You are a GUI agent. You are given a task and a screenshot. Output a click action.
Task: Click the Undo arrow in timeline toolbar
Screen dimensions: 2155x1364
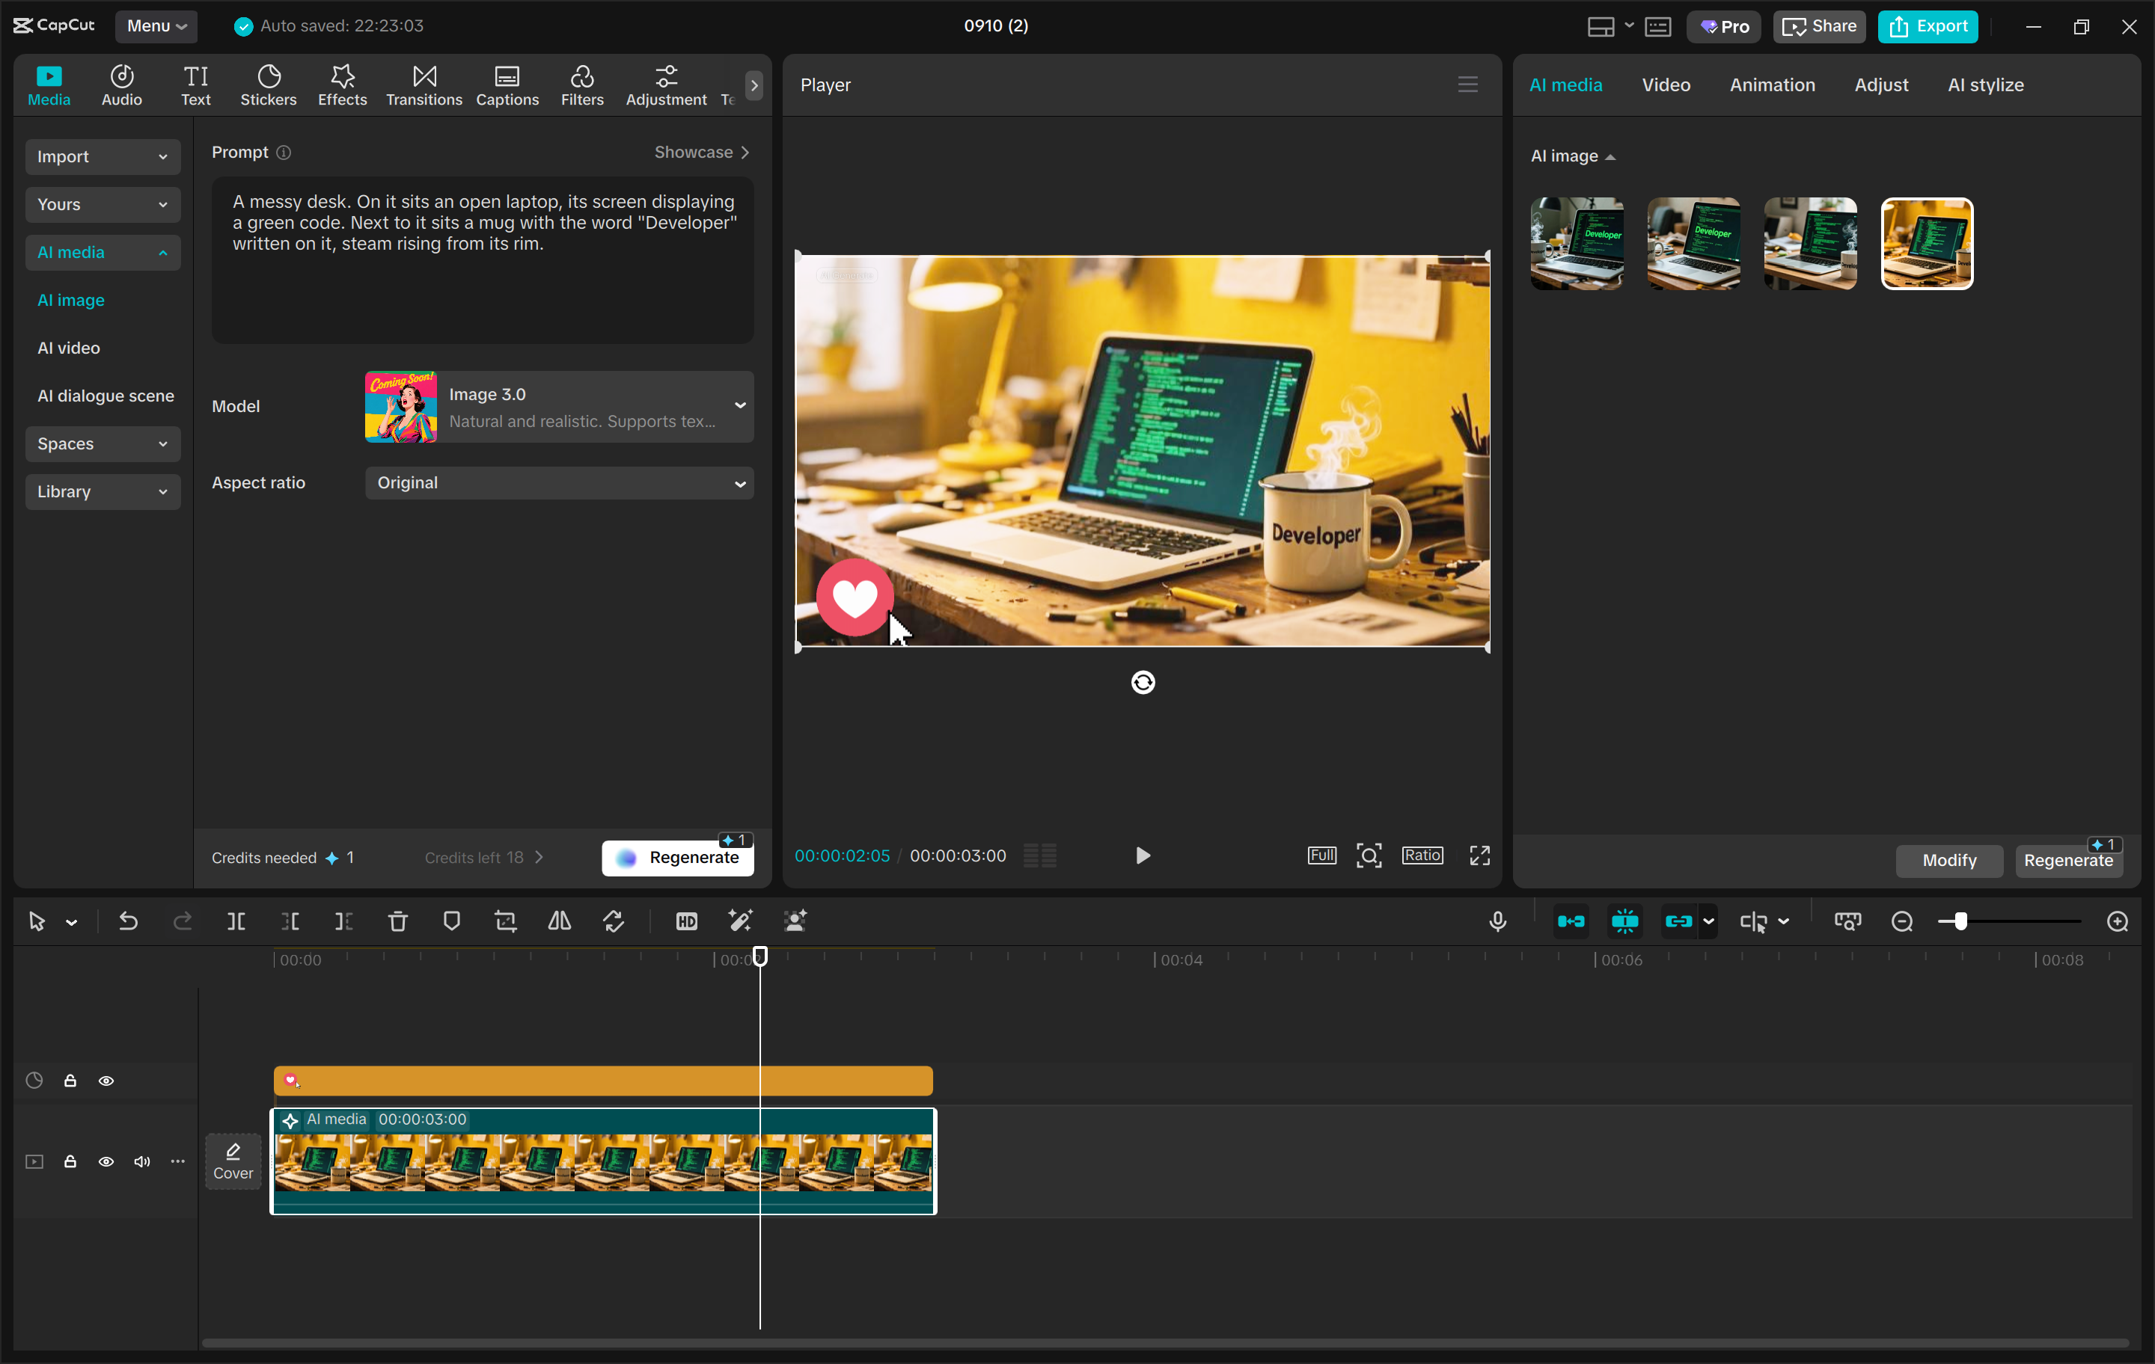click(128, 921)
